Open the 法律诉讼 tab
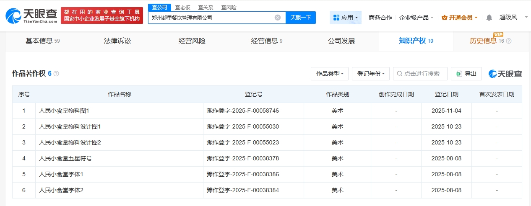 pos(117,41)
